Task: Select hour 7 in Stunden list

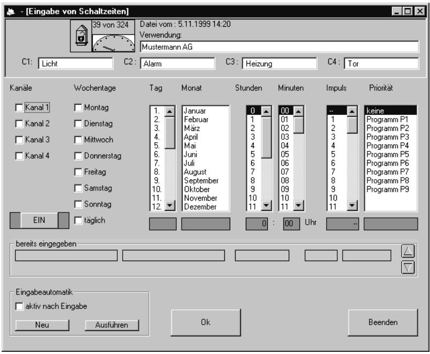Action: pyautogui.click(x=252, y=171)
